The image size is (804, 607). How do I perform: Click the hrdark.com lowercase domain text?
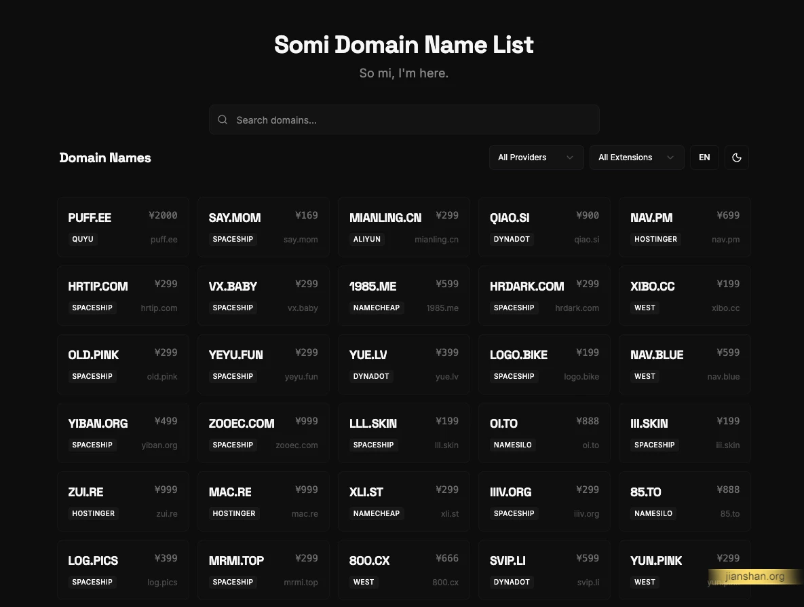577,308
